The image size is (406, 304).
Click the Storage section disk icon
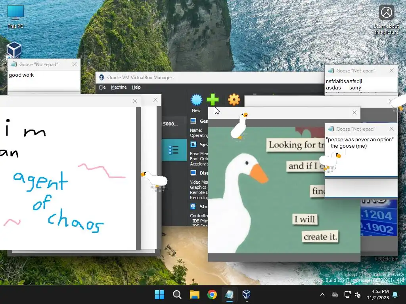point(193,206)
